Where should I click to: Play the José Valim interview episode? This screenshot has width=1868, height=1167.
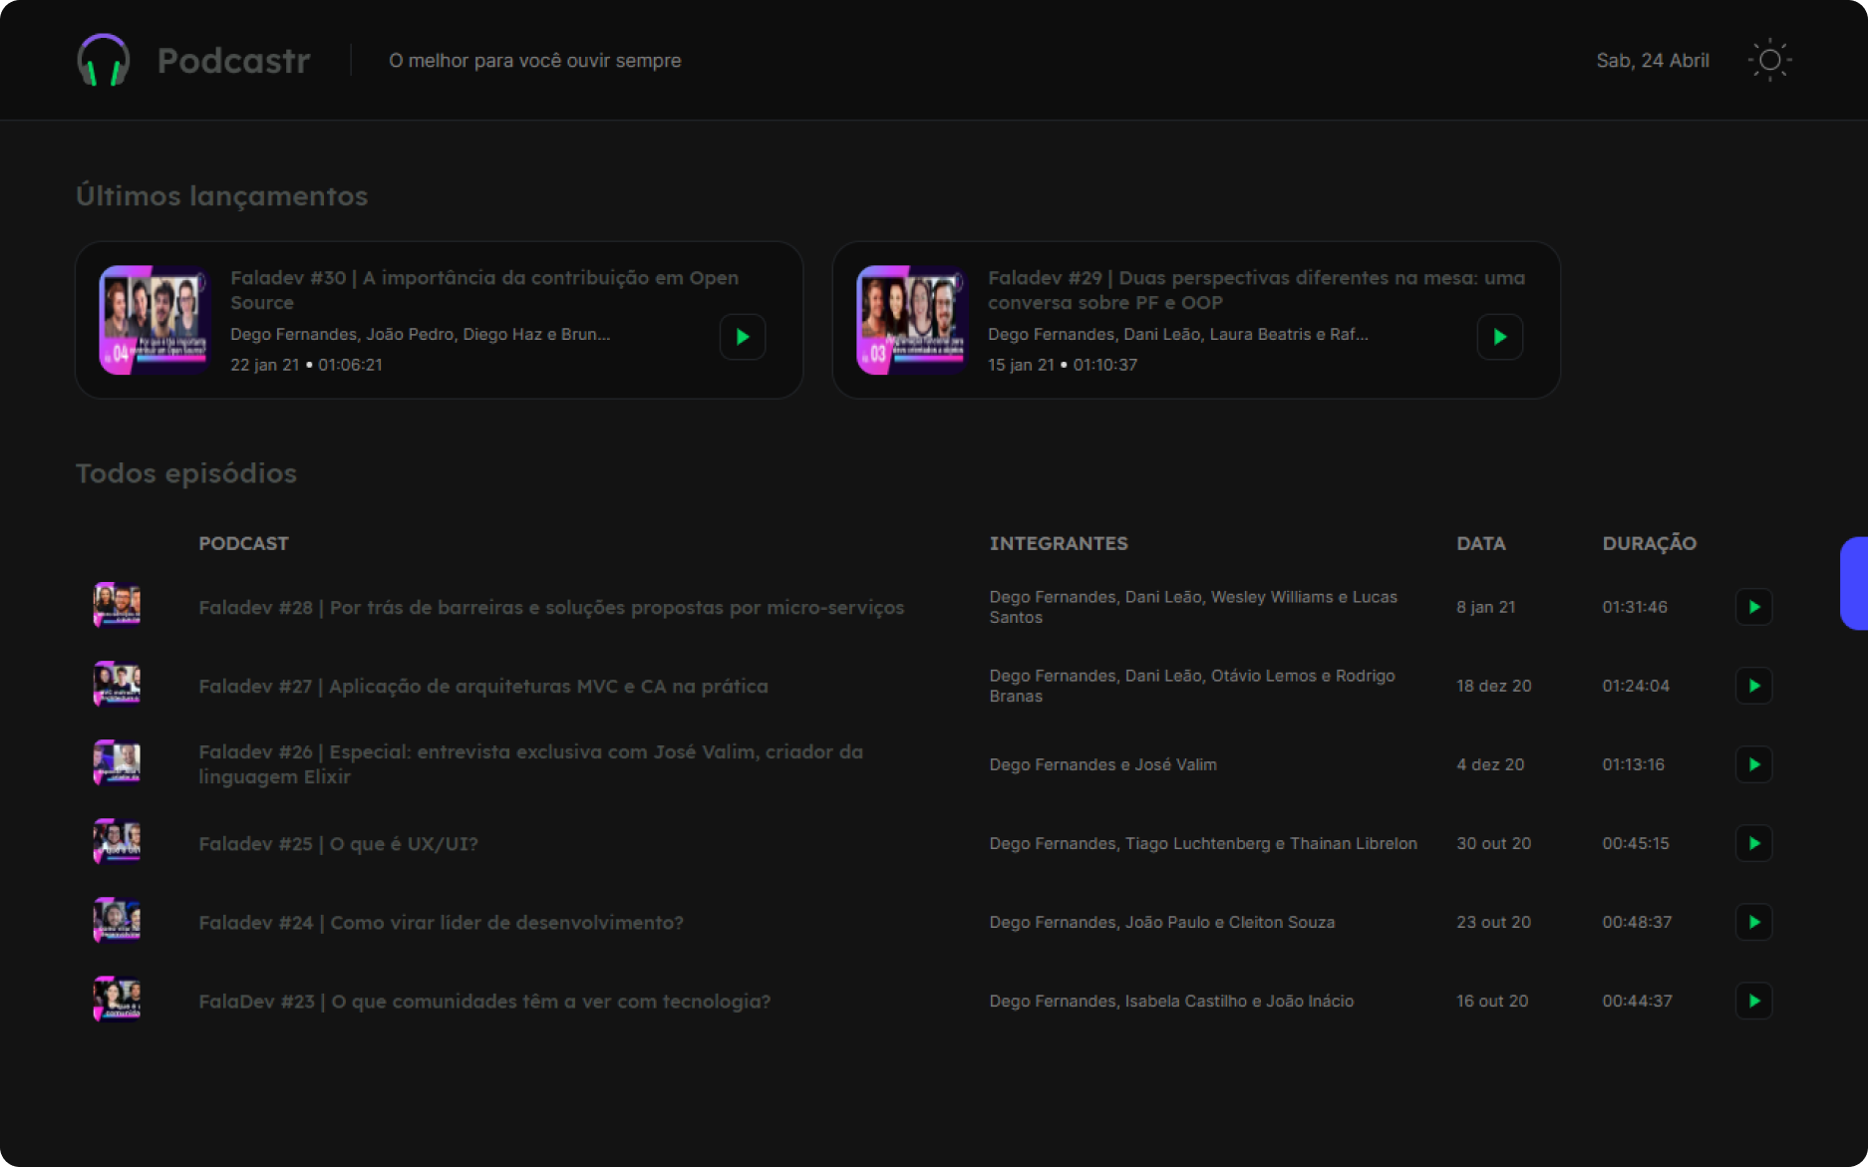1753,764
